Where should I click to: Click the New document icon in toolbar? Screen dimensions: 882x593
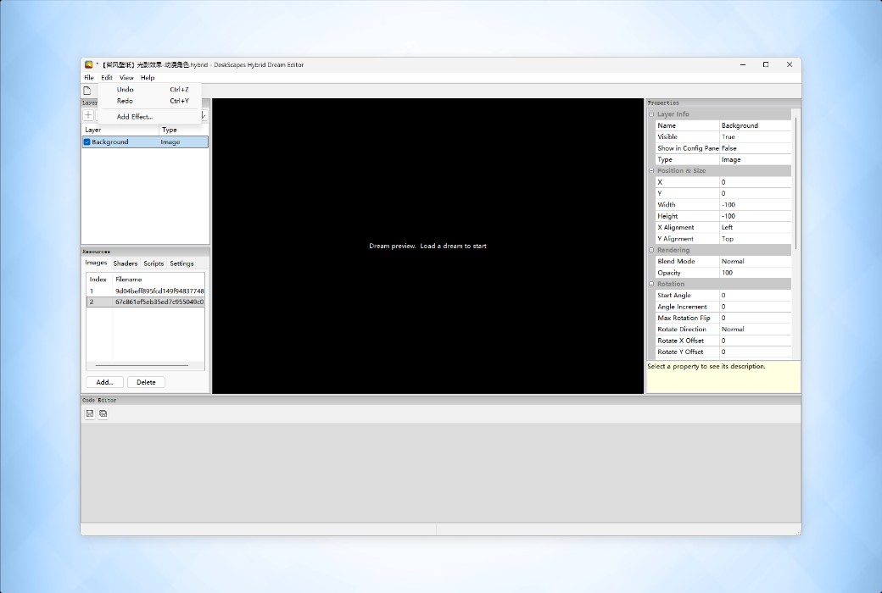(x=87, y=91)
